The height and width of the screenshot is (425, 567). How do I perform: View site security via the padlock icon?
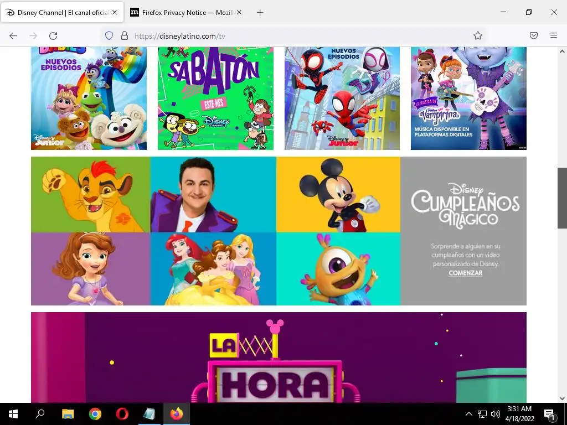125,36
